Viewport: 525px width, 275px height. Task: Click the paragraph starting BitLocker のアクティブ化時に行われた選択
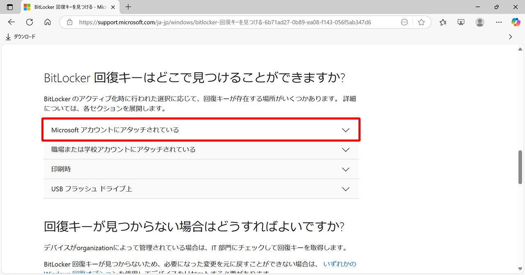(x=200, y=104)
